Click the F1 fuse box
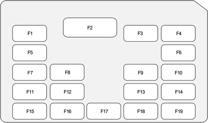Image resolution: width=208 pixels, height=123 pixels. coord(30,33)
